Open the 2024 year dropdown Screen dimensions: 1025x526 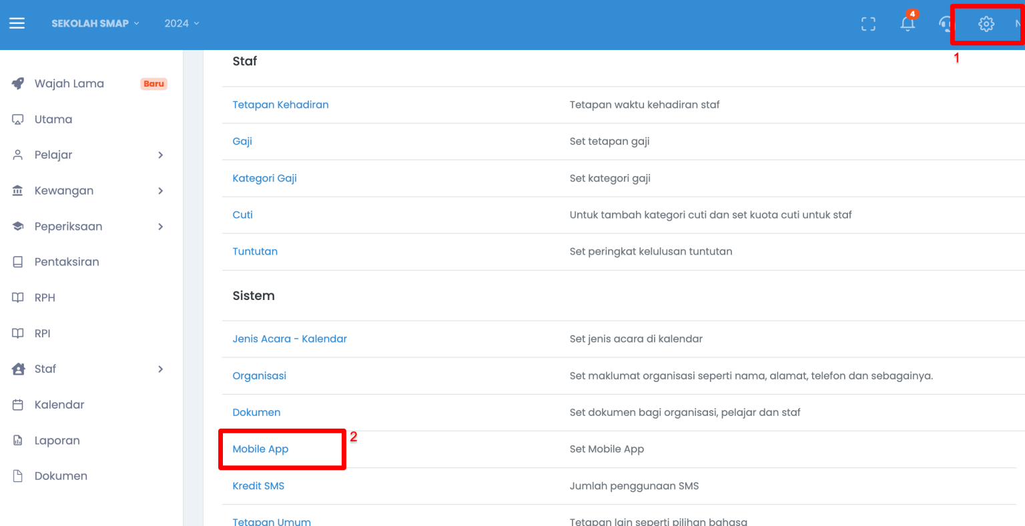pos(182,23)
